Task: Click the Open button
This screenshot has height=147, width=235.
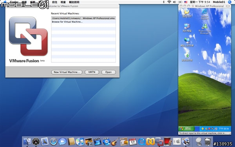Action: pyautogui.click(x=108, y=72)
